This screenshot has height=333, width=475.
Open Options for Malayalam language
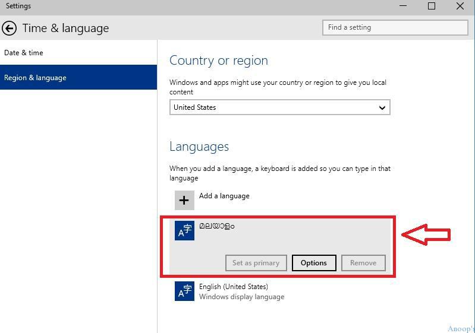(x=314, y=263)
